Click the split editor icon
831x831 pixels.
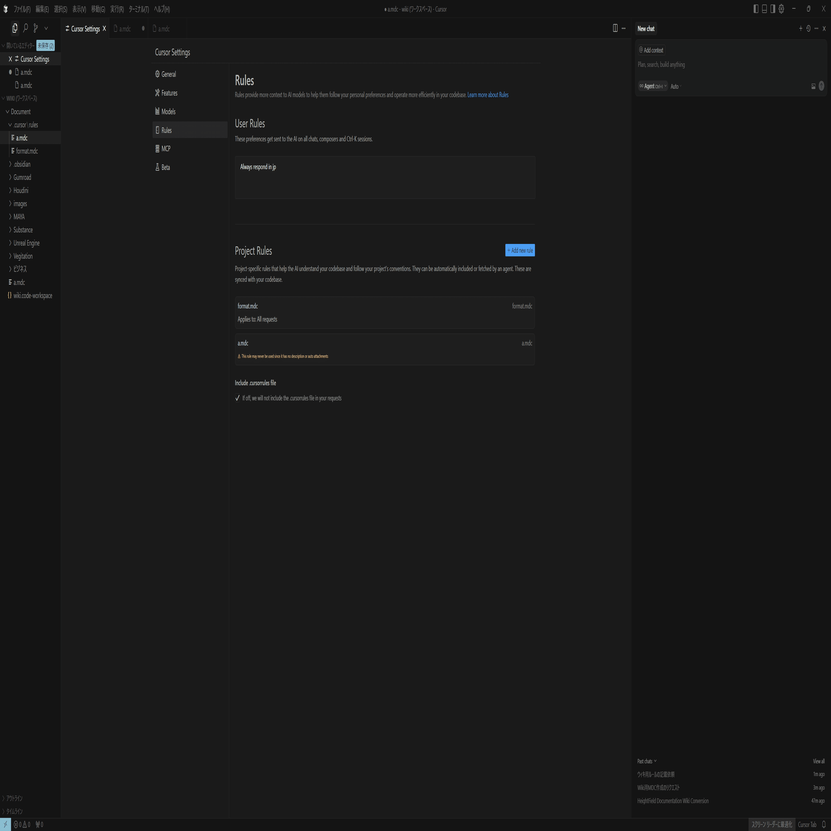click(615, 28)
